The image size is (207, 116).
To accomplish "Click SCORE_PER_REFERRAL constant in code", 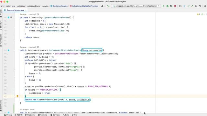I will [98, 86].
